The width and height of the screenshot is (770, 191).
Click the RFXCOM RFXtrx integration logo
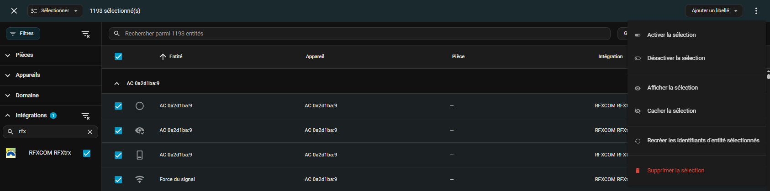click(x=11, y=153)
